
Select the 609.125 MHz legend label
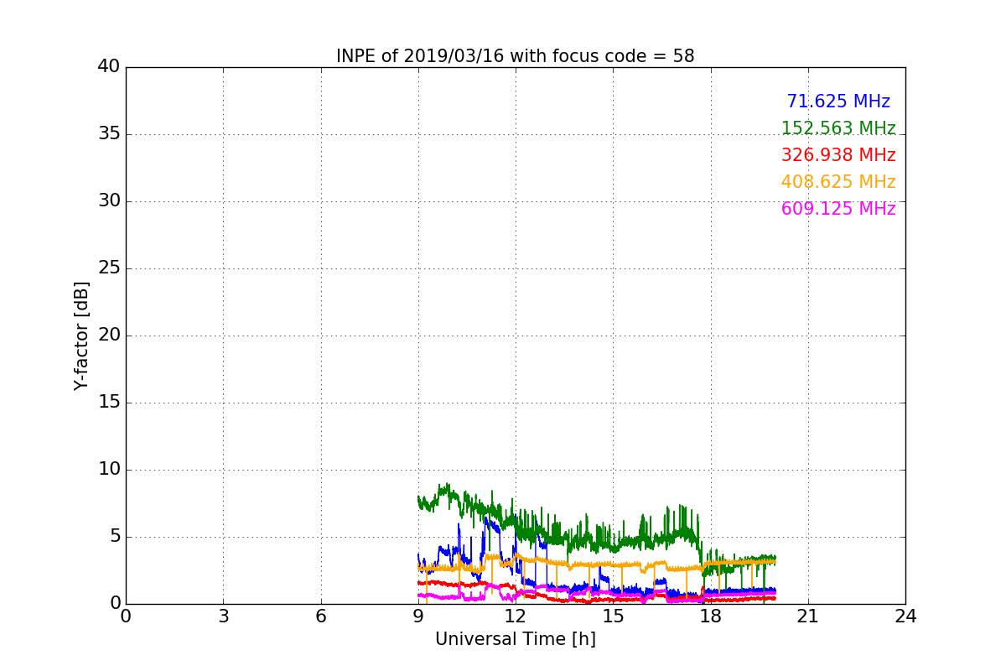[838, 209]
